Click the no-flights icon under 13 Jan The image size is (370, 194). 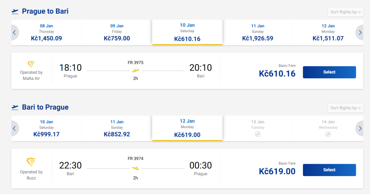258,134
